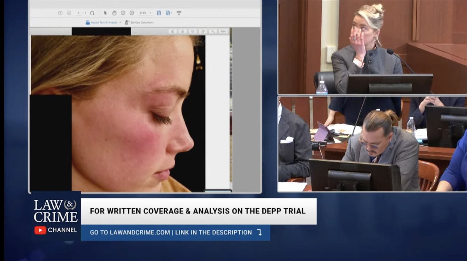Rotate the page with the rotate icon

coord(92,13)
